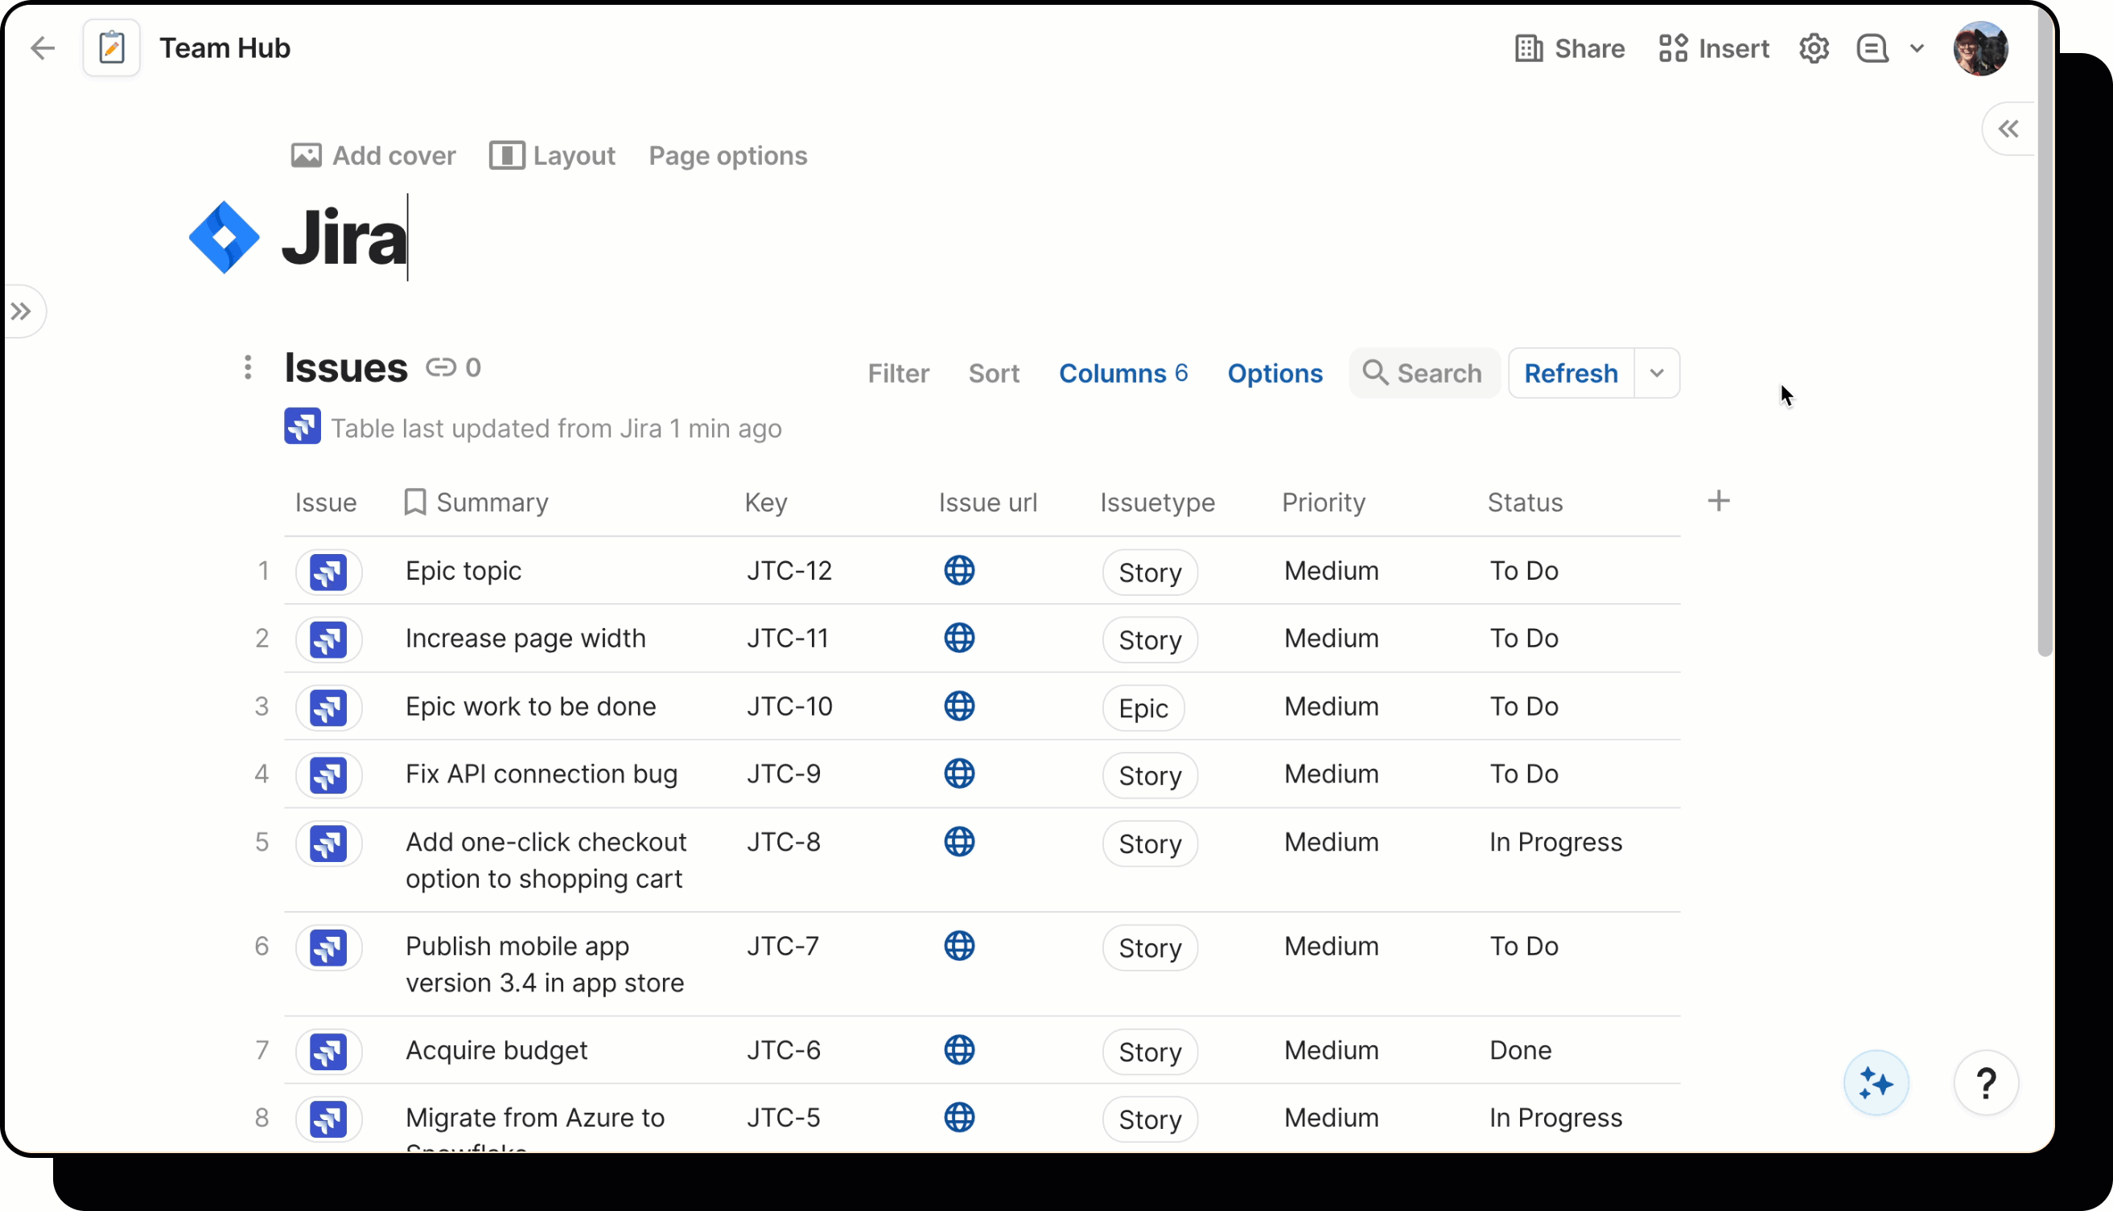Viewport: 2113px width, 1211px height.
Task: Click the Key column header
Action: coord(766,503)
